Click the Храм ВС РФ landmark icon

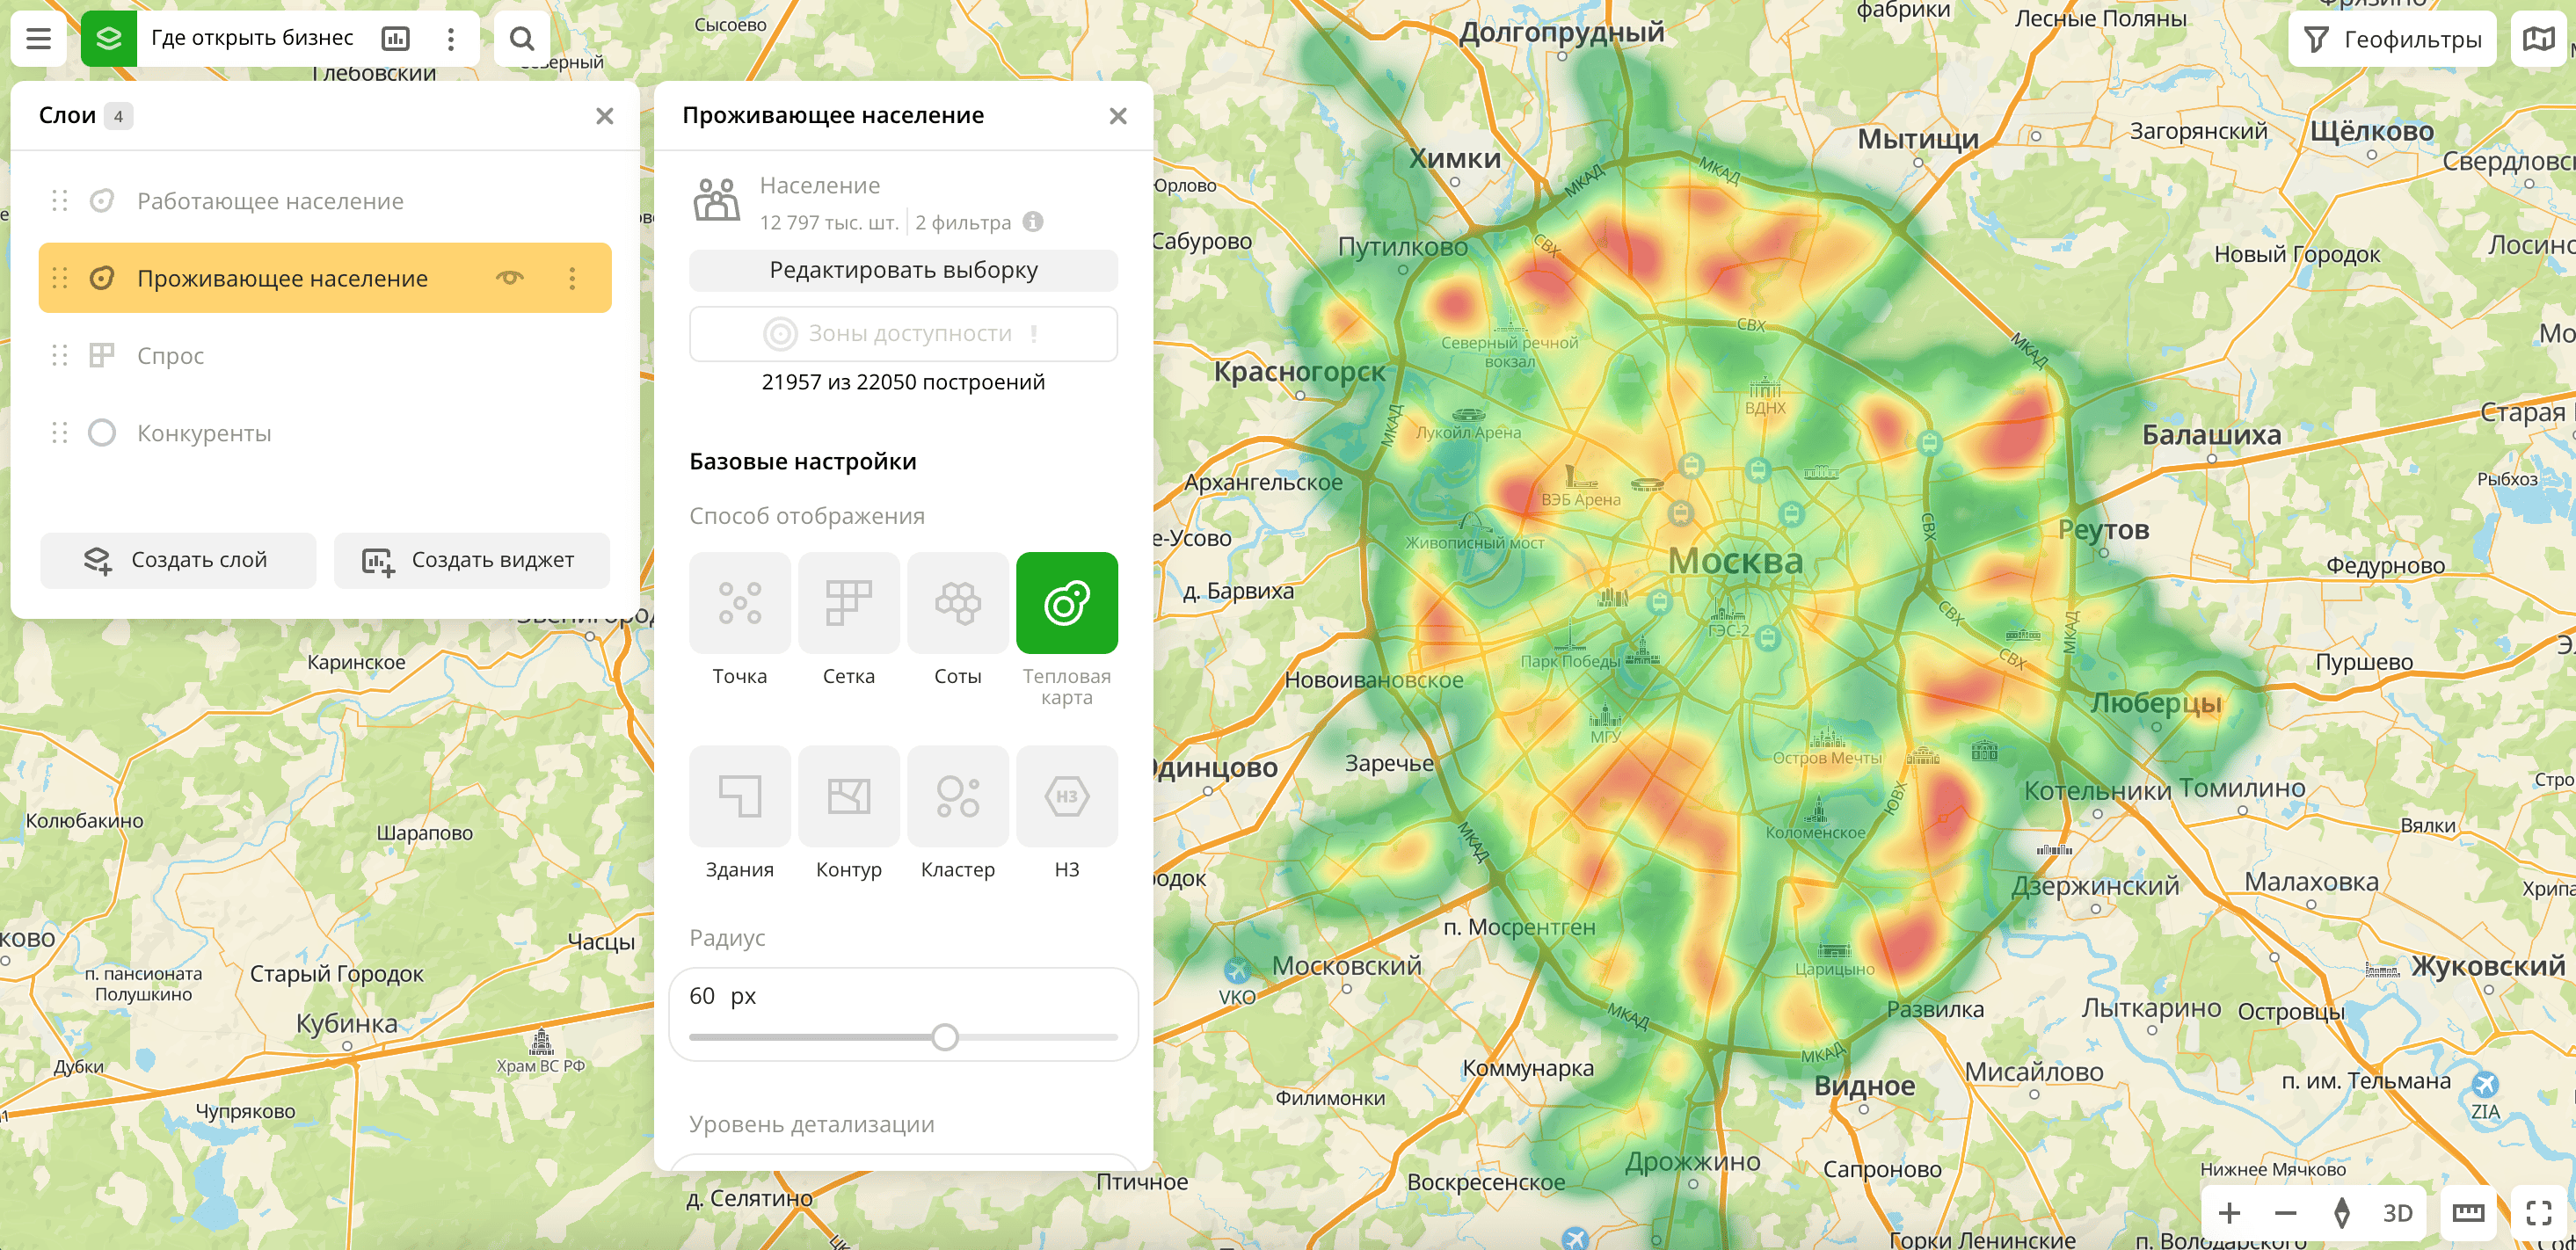click(541, 1042)
